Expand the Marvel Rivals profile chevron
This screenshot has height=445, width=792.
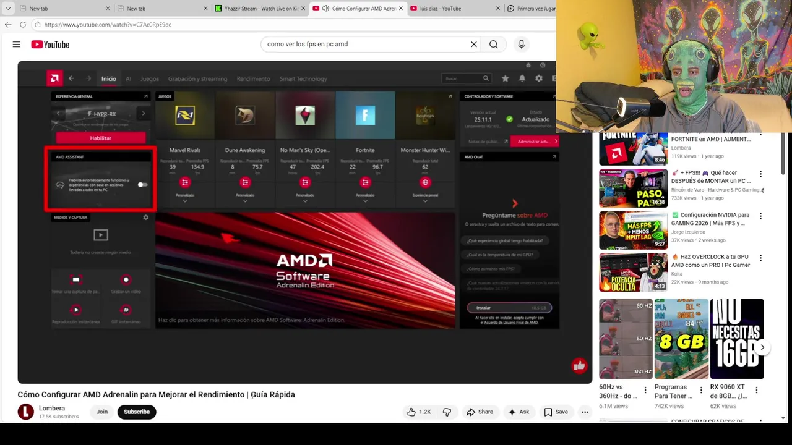tap(185, 201)
